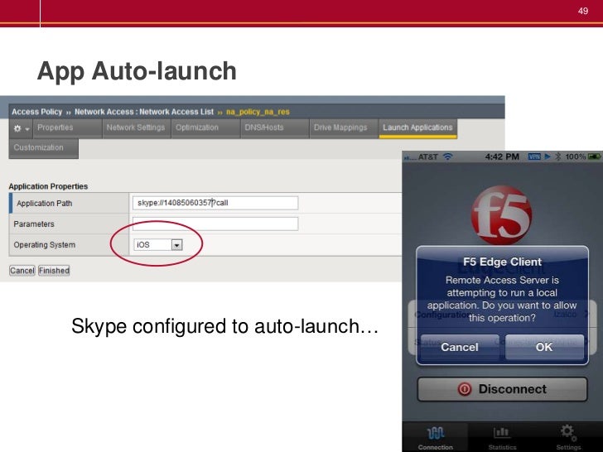Go to the DNS/Hosts tab
Viewport: 603px width, 452px height.
275,128
